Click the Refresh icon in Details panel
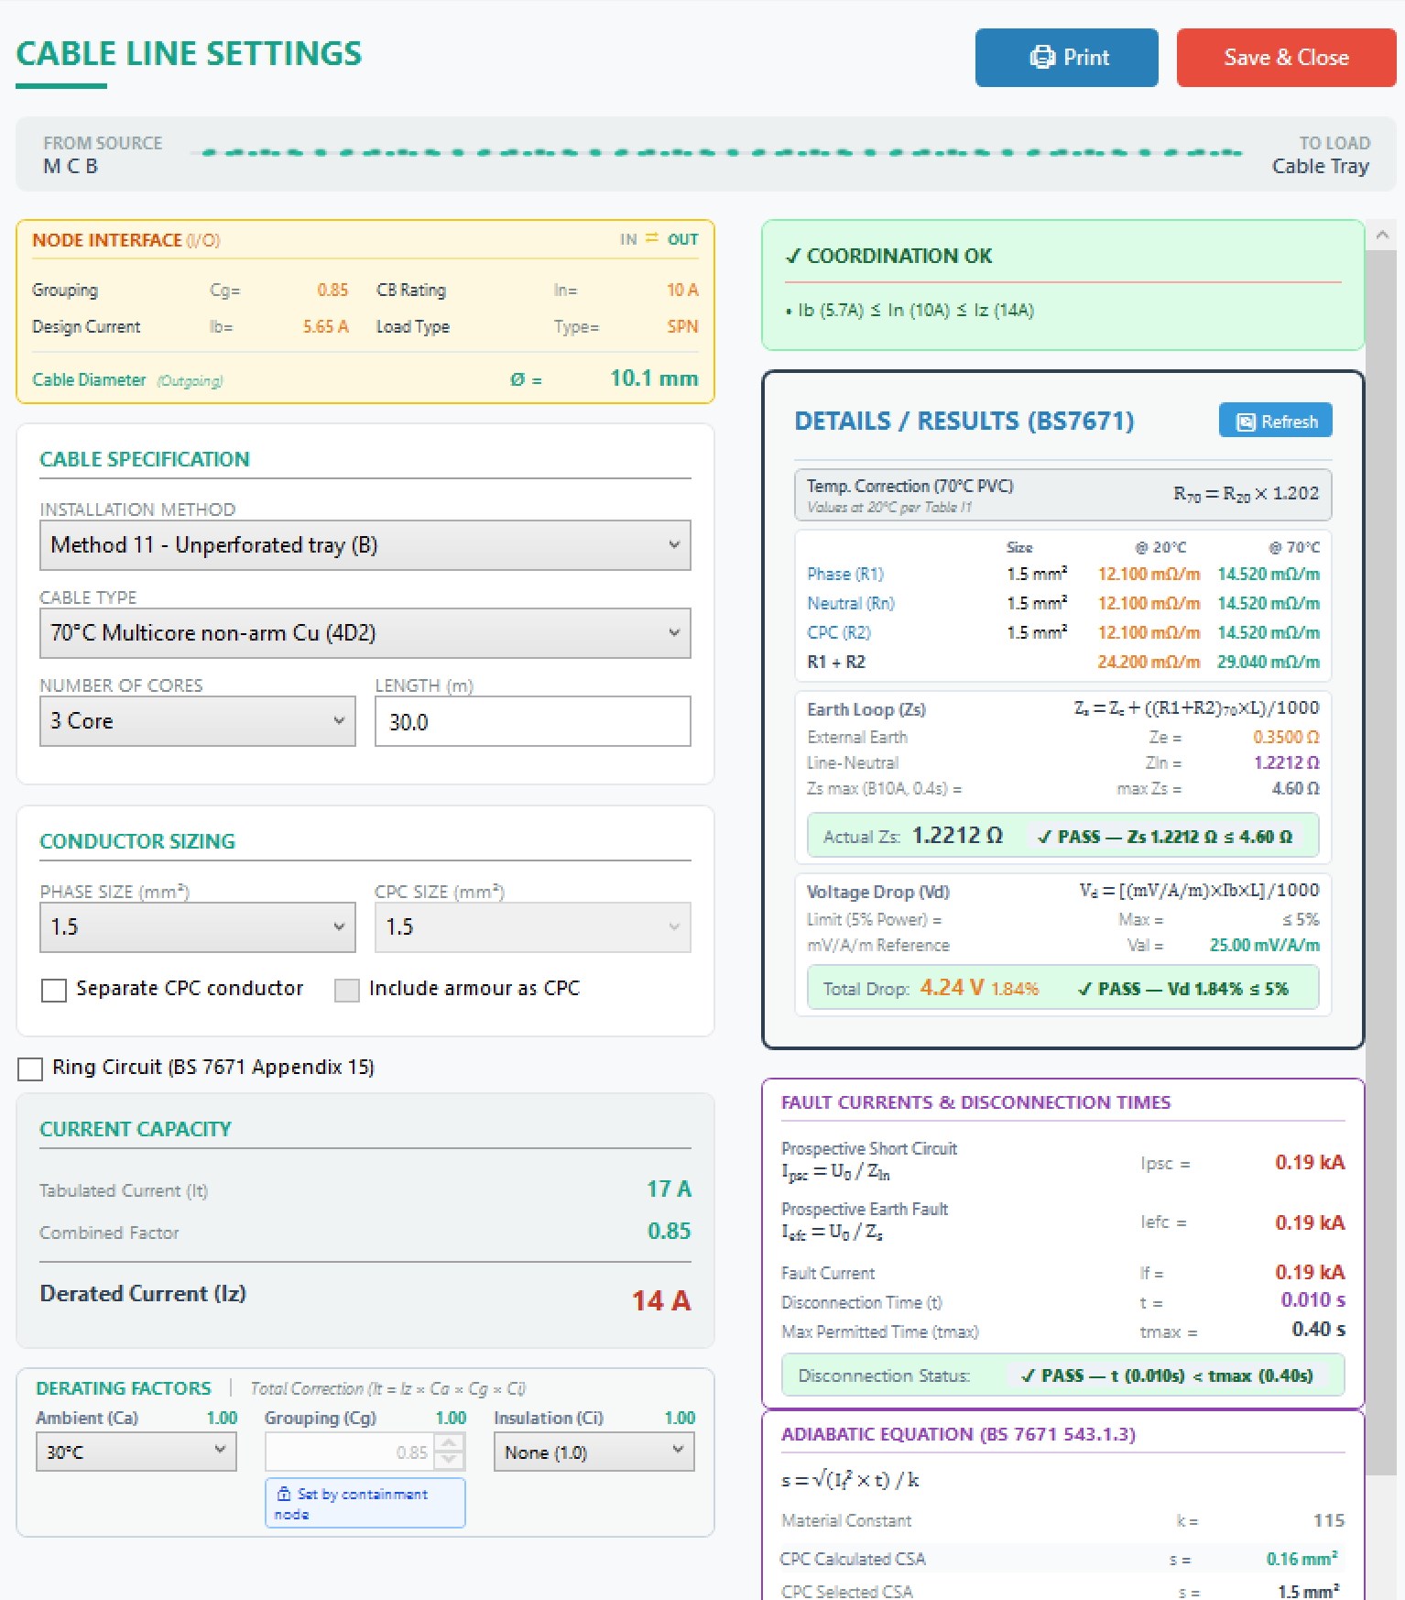The image size is (1405, 1600). [x=1246, y=422]
